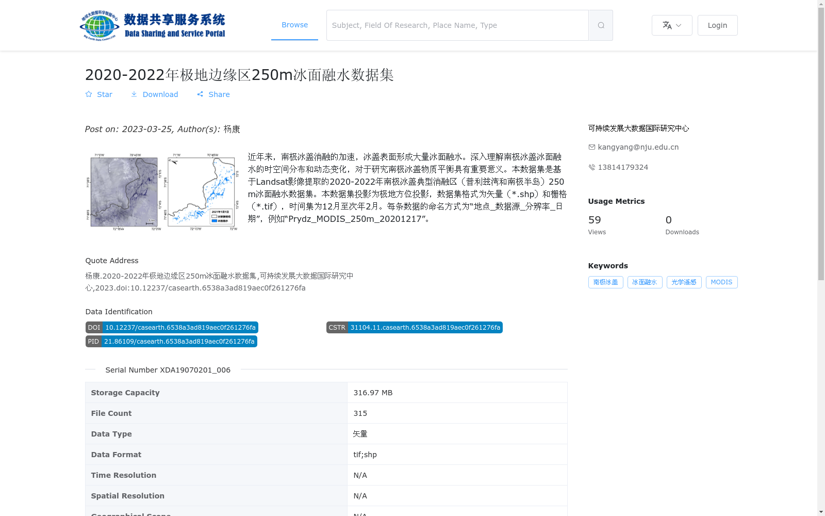
Task: Click the Serial Number XDA19070201_006 text
Action: coord(168,370)
